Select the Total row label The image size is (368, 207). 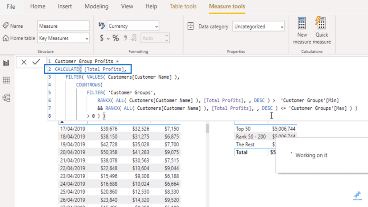click(x=241, y=152)
